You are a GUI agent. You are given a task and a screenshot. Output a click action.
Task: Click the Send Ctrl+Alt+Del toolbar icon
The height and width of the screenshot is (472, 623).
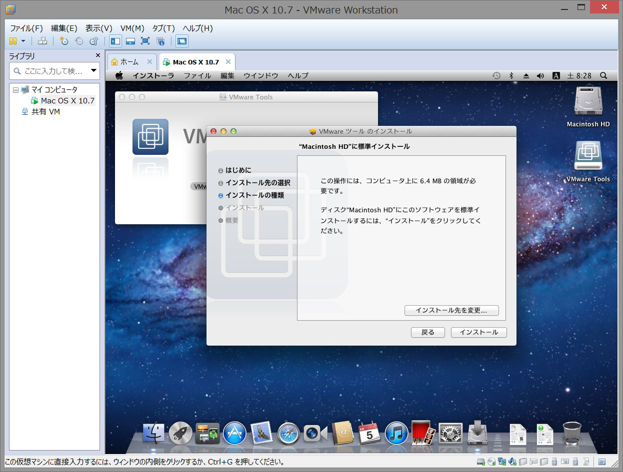click(42, 41)
